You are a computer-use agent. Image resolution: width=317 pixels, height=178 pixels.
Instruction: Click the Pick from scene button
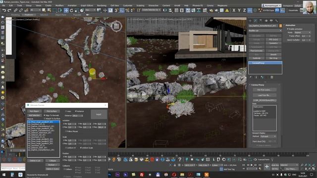coord(264,90)
